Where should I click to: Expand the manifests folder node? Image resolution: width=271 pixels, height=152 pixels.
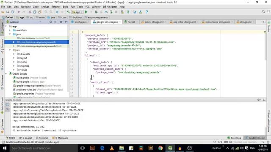[x=10, y=30]
